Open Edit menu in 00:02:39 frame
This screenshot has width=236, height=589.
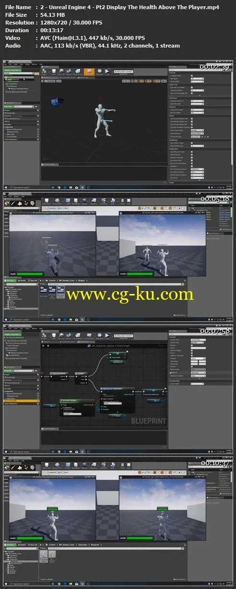coord(10,64)
